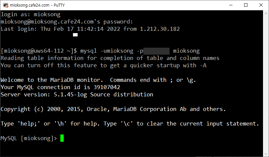Click the Server version 5.1.45-log text
This screenshot has height=157, width=269.
(77, 94)
